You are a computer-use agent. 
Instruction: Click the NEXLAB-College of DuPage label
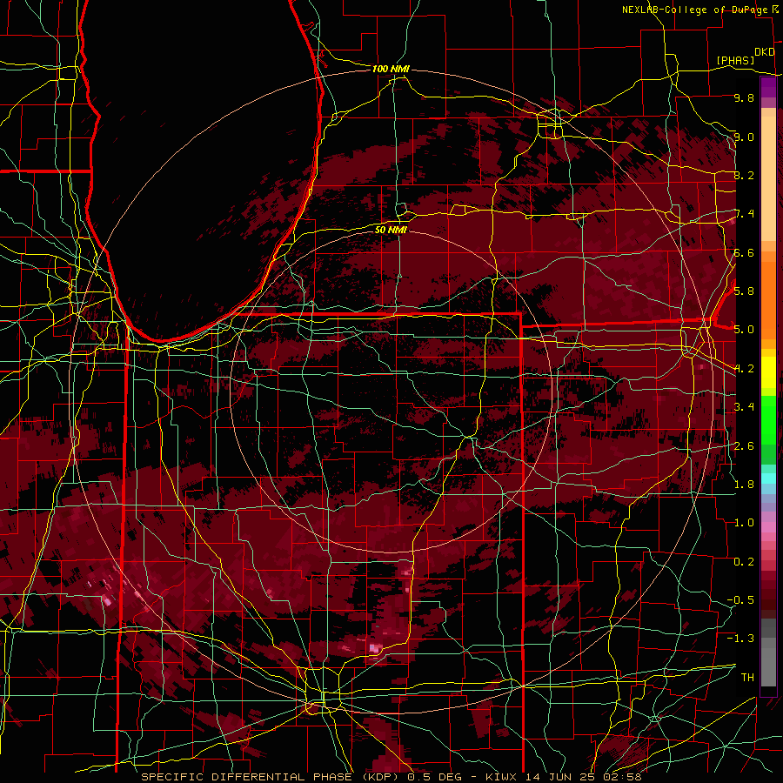697,10
